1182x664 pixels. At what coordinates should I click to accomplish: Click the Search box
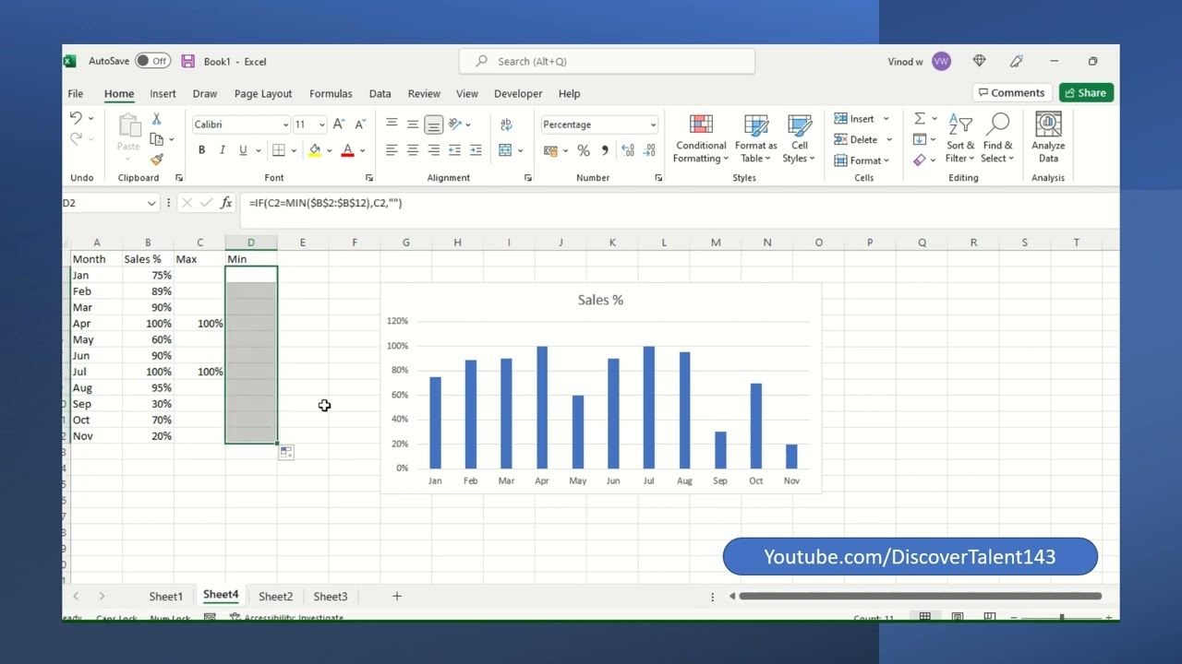click(607, 61)
